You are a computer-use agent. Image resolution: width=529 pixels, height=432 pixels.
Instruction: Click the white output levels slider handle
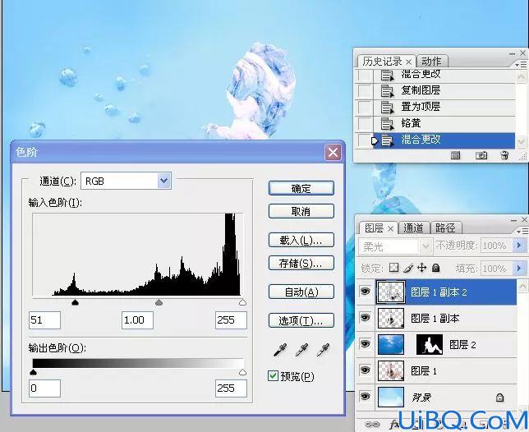242,372
